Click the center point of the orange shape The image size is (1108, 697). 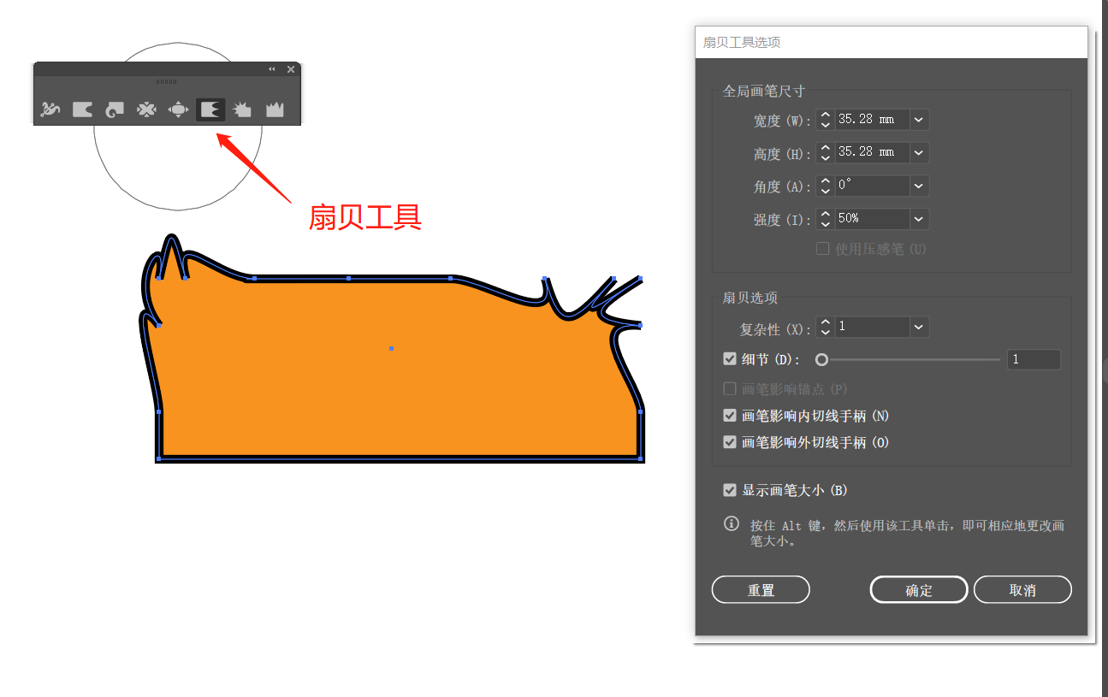391,348
